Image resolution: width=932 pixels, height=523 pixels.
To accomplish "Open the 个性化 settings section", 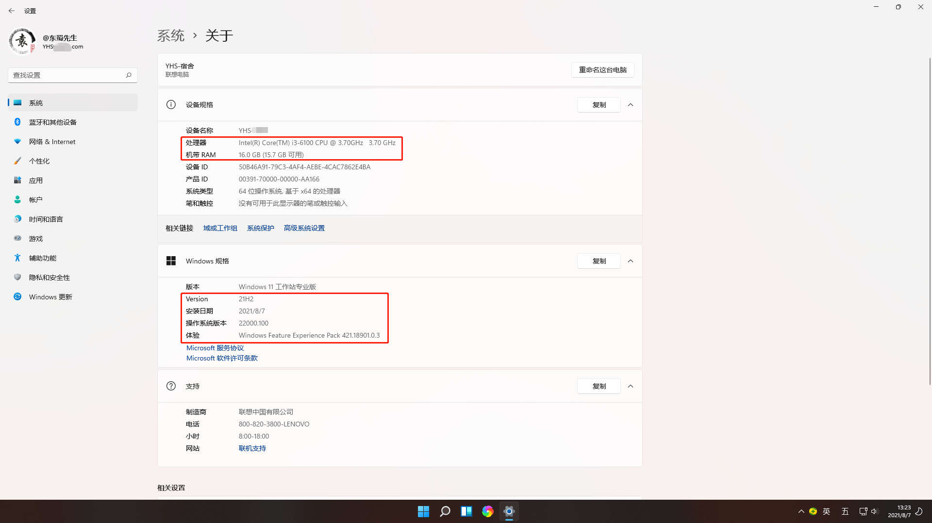I will click(39, 161).
